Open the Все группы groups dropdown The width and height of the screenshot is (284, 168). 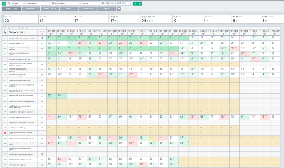coord(90,3)
